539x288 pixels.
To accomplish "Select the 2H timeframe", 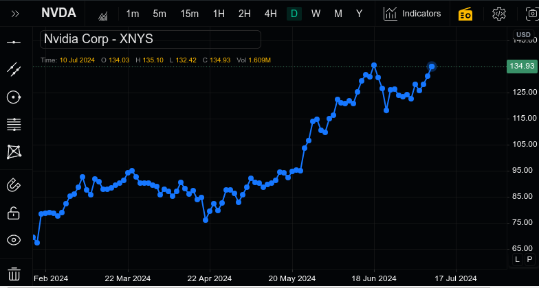I will click(x=245, y=14).
